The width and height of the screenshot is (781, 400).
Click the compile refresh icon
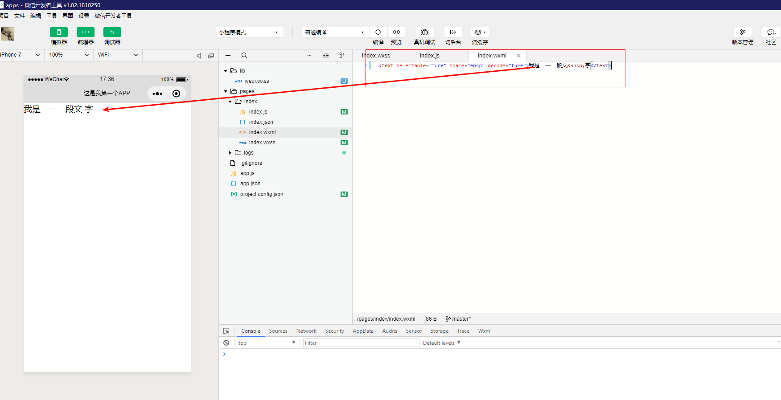tap(378, 32)
